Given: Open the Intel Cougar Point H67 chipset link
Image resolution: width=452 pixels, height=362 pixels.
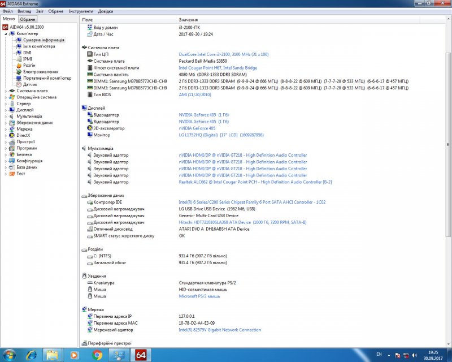Looking at the screenshot, I should coord(218,68).
